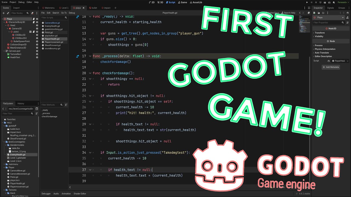Switch to 3D workspace
Image resolution: width=351 pixels, height=197 pixels.
point(160,2)
